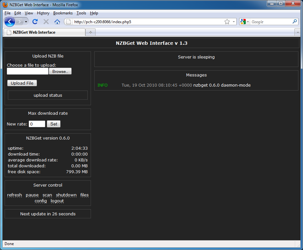Close the Firefox window
The width and height of the screenshot is (303, 250).
click(293, 4)
